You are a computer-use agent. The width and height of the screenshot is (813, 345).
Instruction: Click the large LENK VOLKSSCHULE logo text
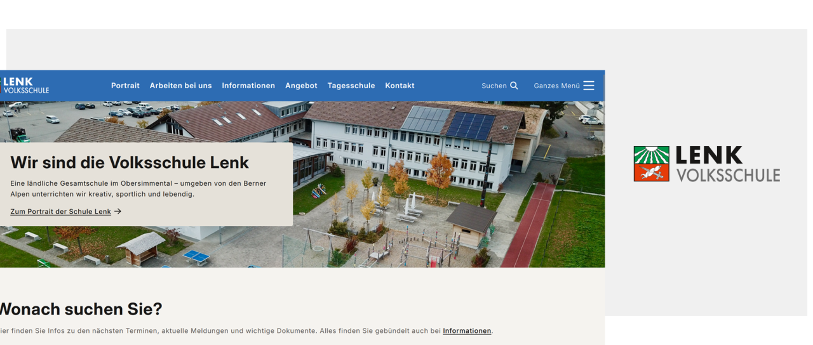coord(727,164)
